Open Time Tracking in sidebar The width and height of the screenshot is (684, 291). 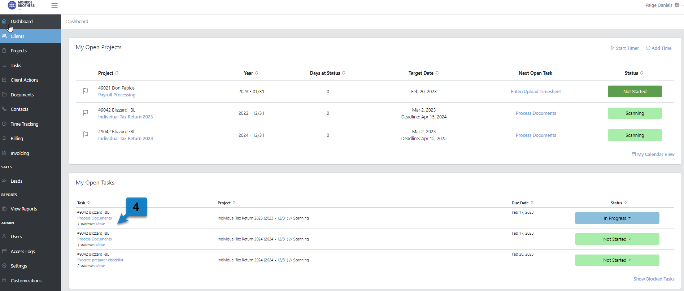24,124
